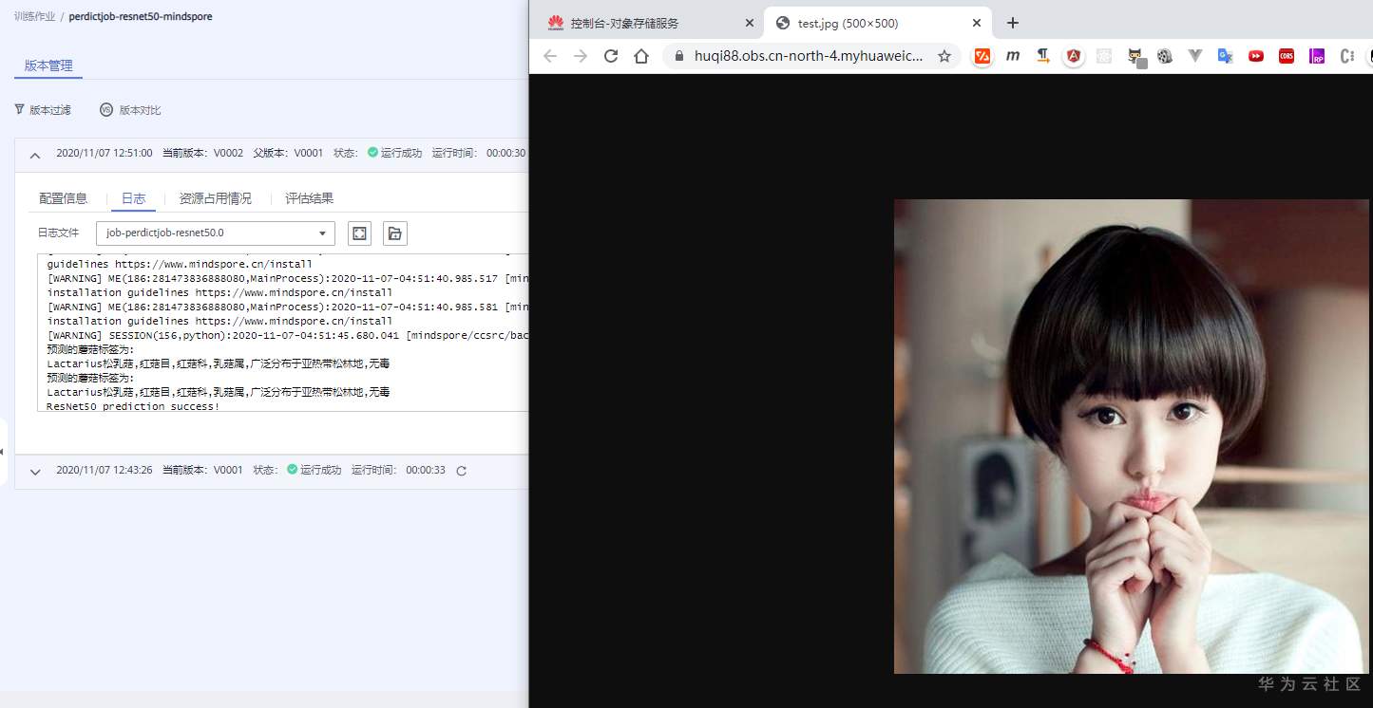Collapse the V0002 version entry
Image resolution: width=1373 pixels, height=708 pixels.
(35, 153)
